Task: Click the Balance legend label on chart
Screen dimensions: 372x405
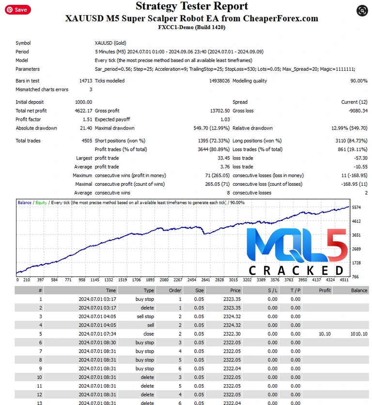Action: [x=25, y=203]
